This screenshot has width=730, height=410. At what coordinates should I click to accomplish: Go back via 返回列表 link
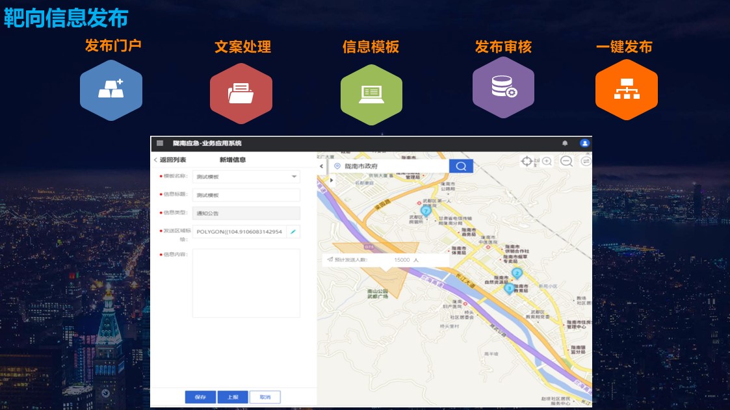(170, 160)
